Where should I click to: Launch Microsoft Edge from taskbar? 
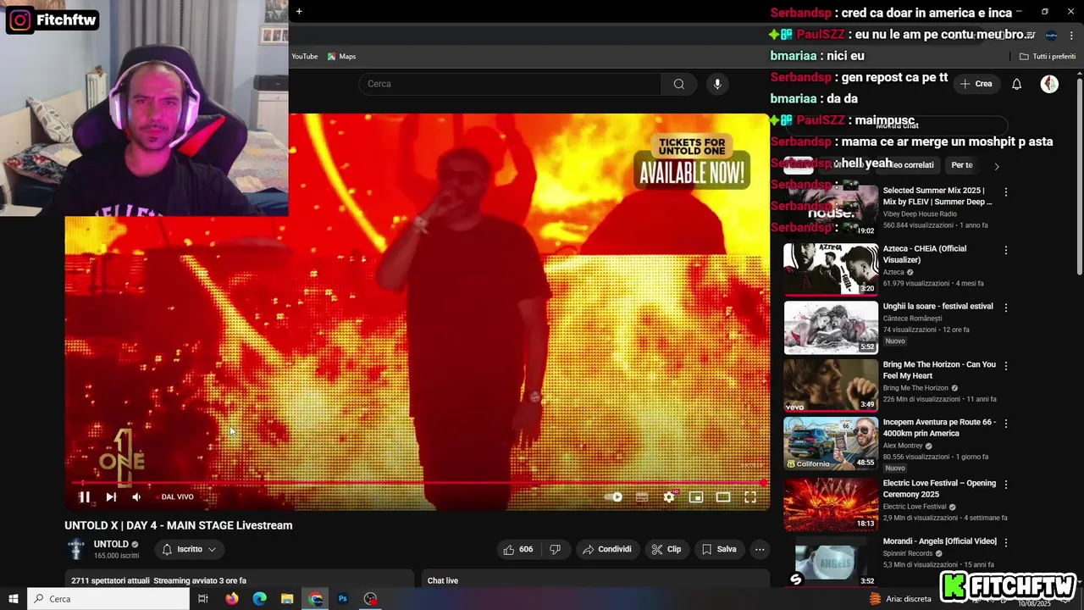(x=260, y=599)
